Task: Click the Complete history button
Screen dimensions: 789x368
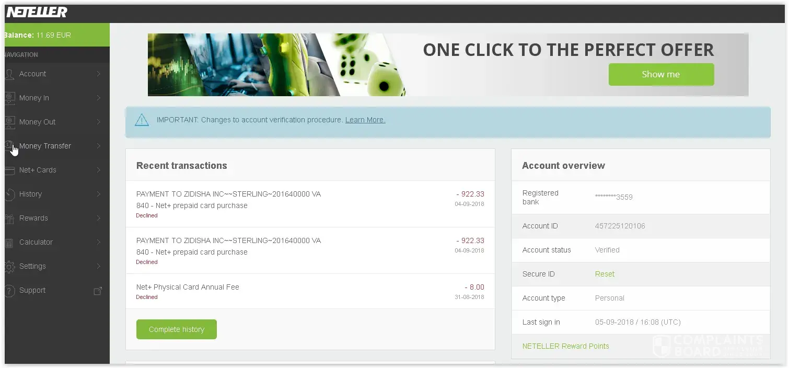Action: 177,329
